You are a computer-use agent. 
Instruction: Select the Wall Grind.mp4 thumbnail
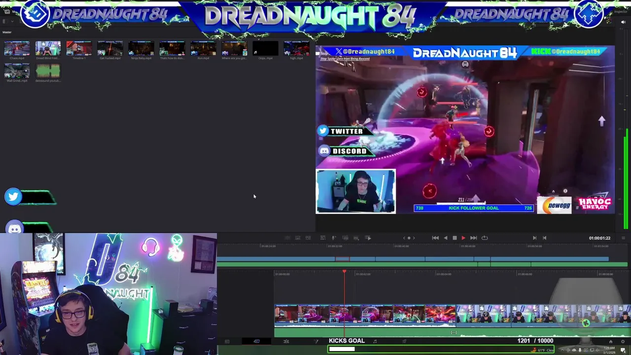click(17, 71)
